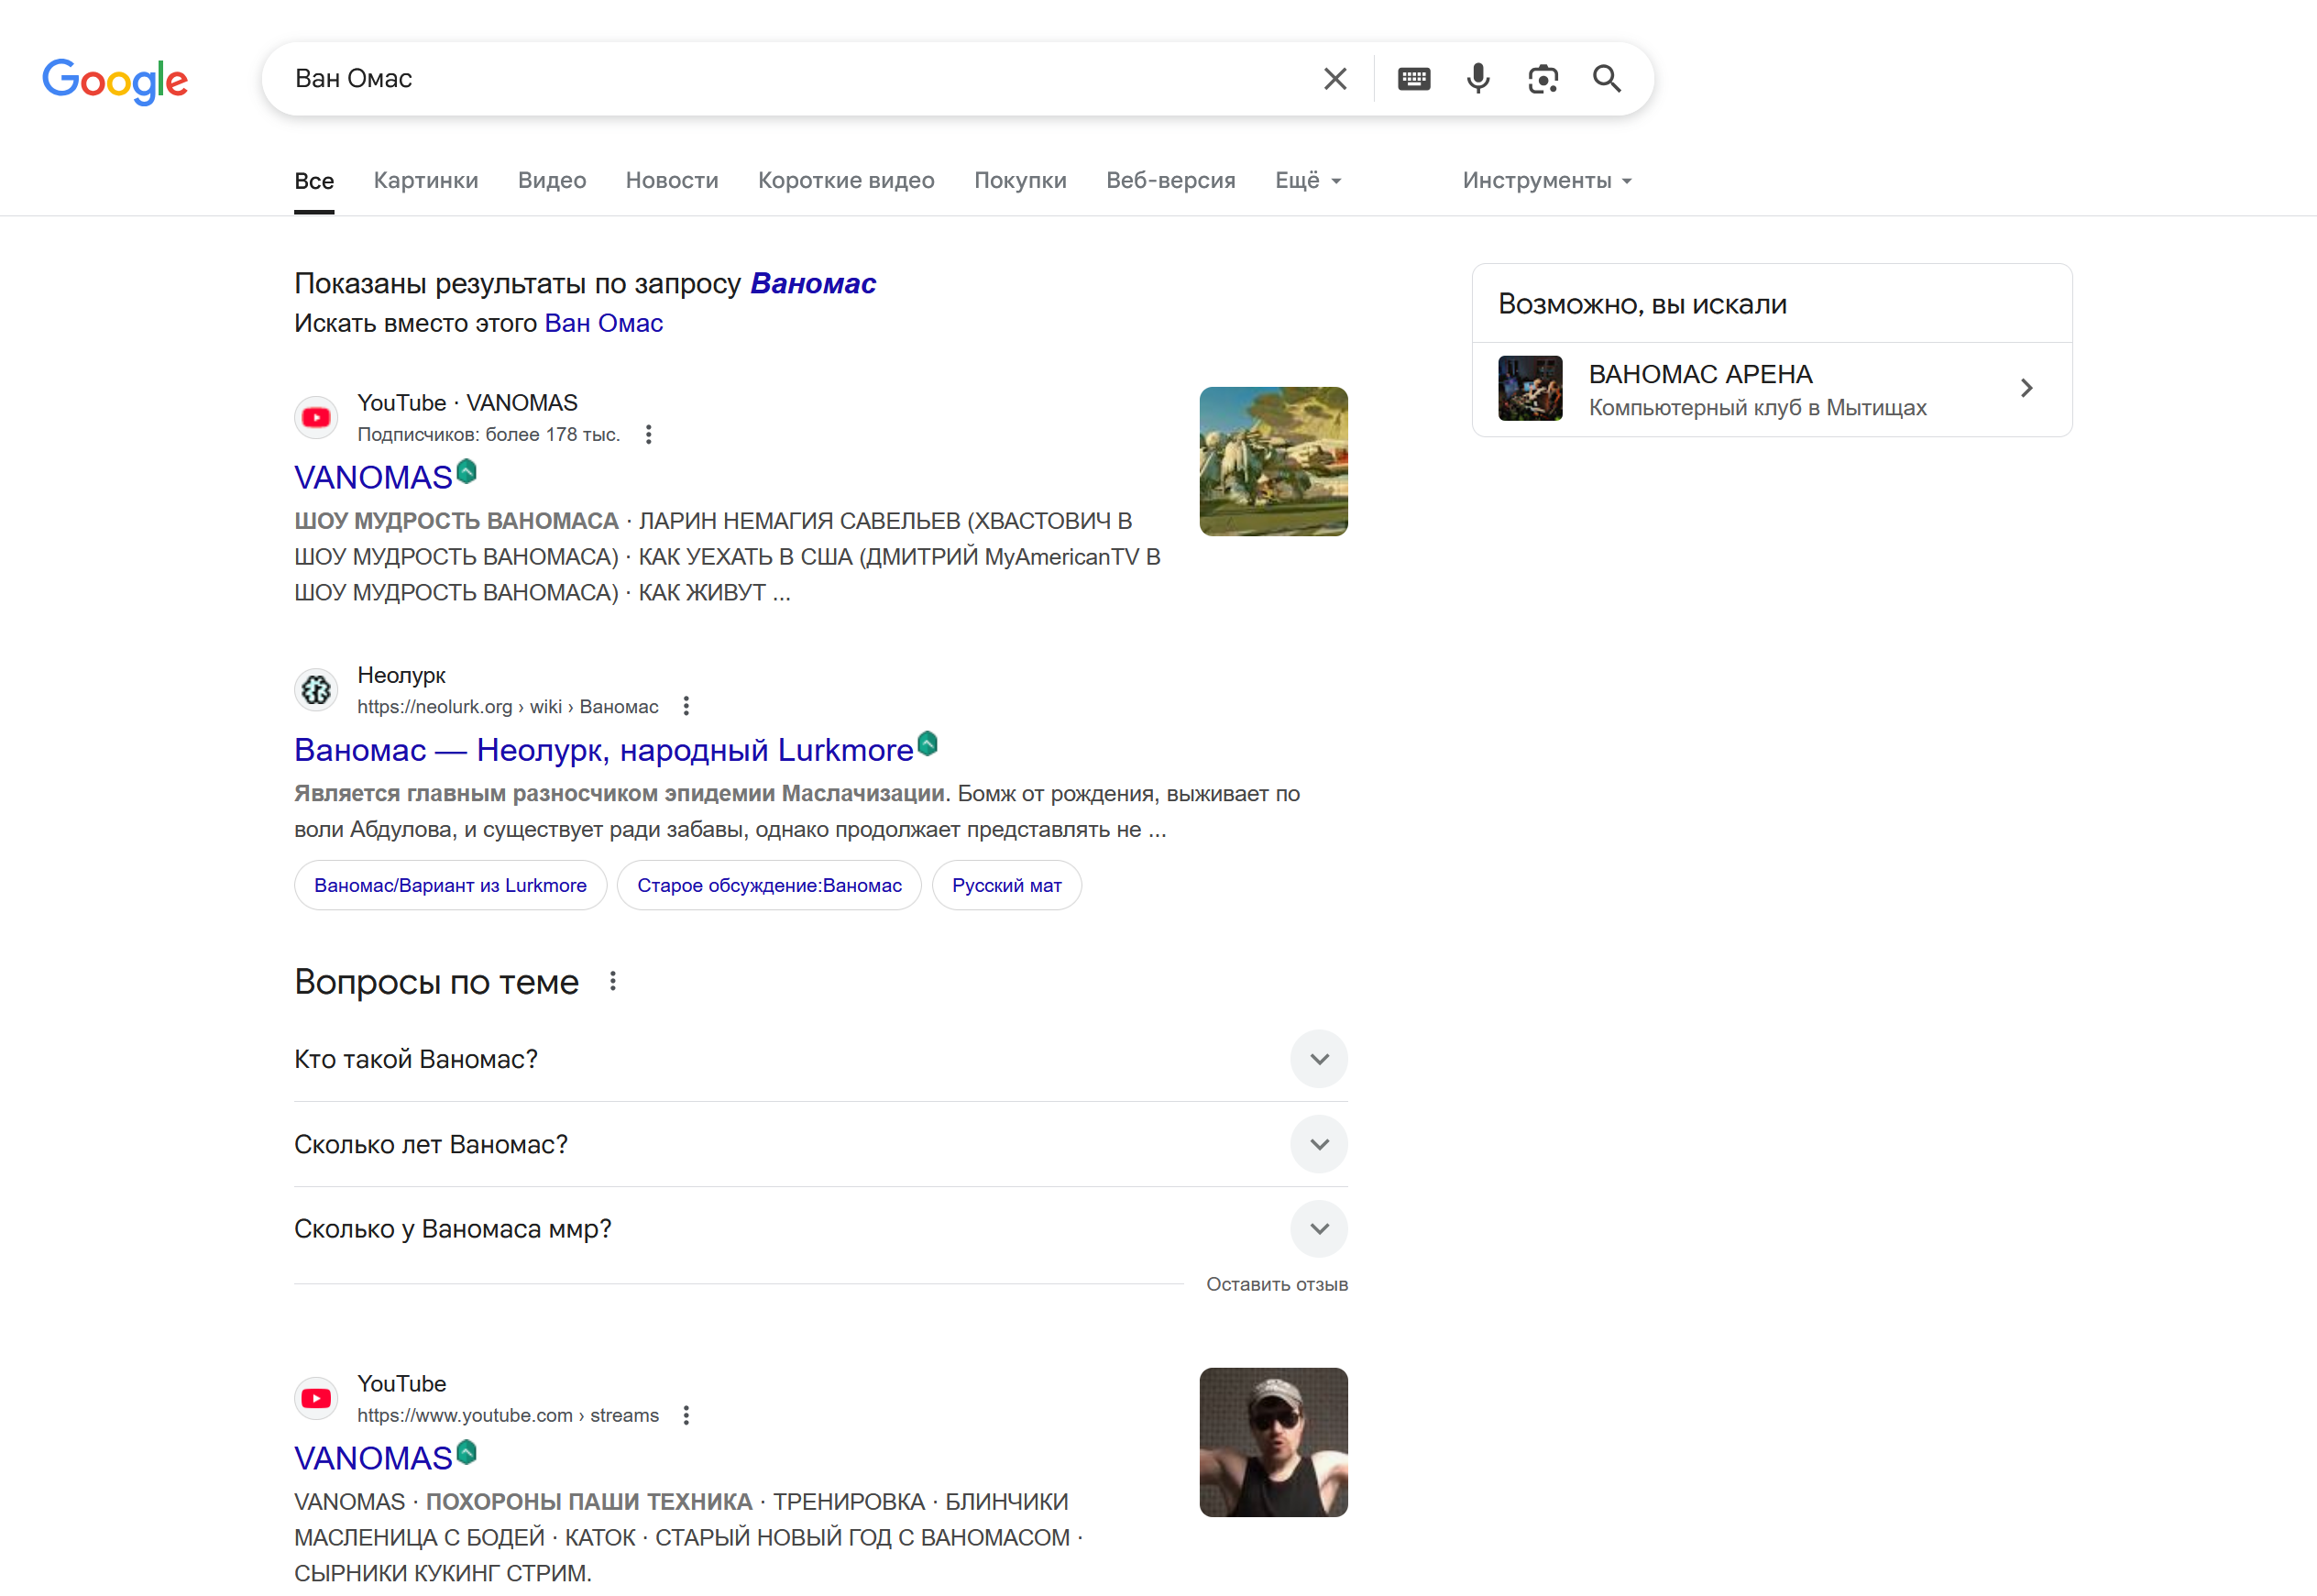Open the three-dot menu beside subscriber count
2317x1596 pixels.
(x=649, y=434)
